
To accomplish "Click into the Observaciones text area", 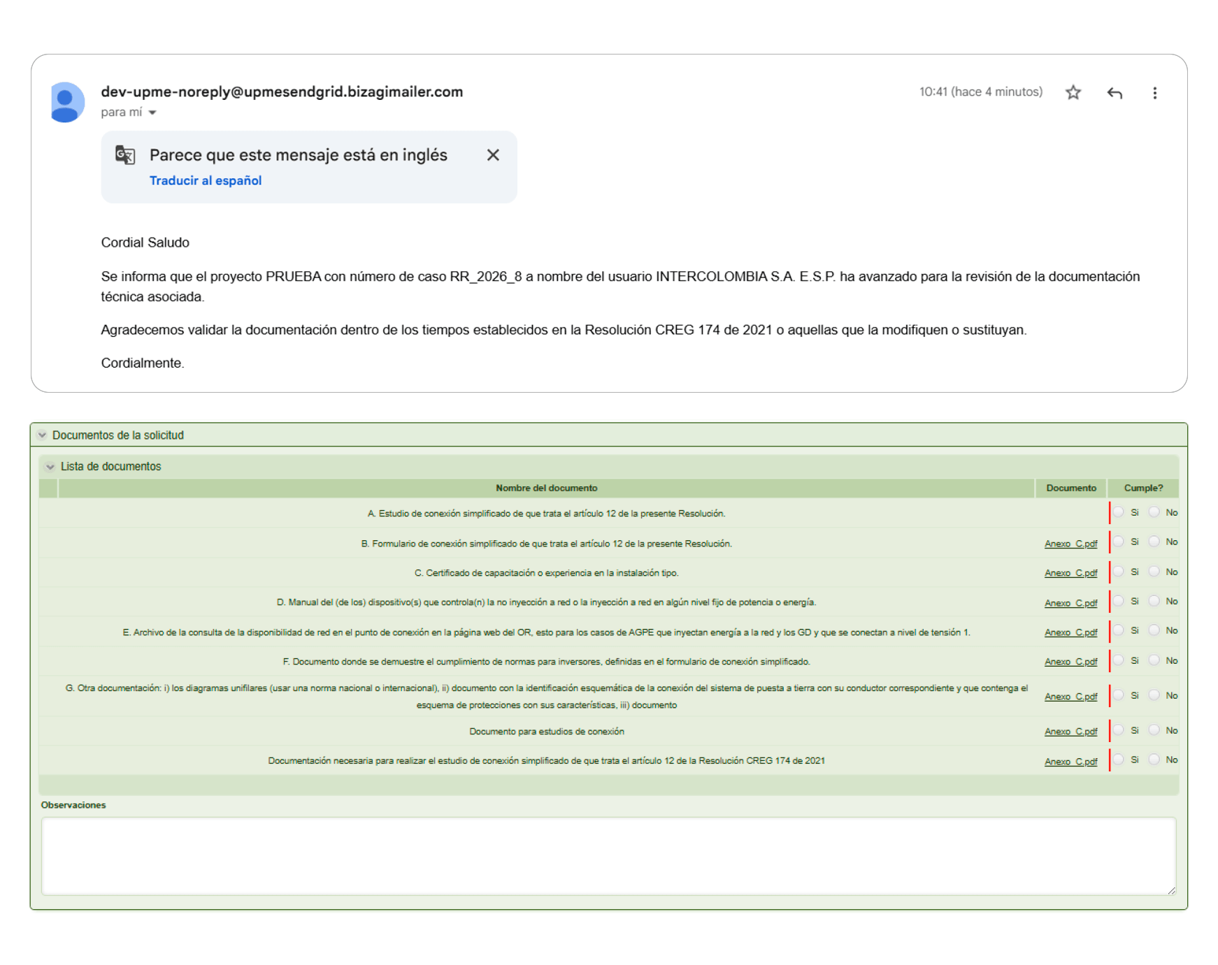I will click(x=608, y=855).
